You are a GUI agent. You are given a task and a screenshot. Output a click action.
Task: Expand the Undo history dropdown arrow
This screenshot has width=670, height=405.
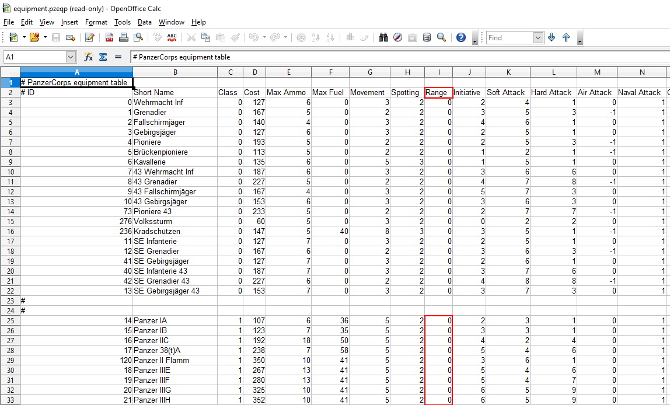(x=264, y=37)
